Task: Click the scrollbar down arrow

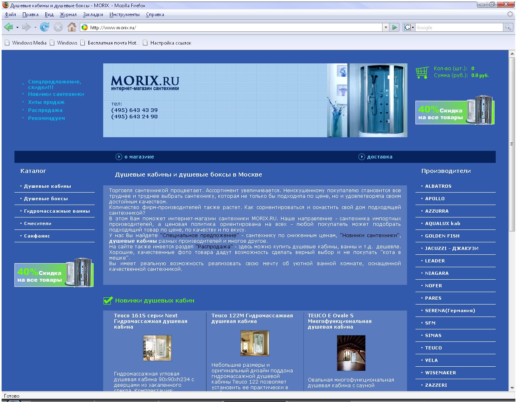Action: pyautogui.click(x=512, y=388)
